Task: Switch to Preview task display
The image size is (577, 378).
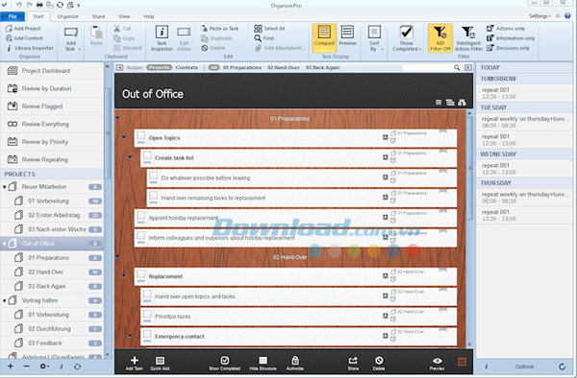Action: coord(347,35)
